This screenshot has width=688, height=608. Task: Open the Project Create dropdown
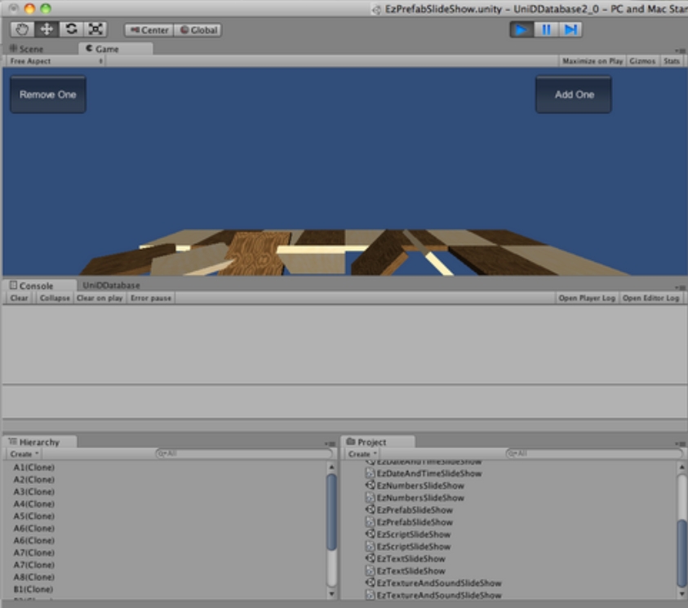click(362, 454)
